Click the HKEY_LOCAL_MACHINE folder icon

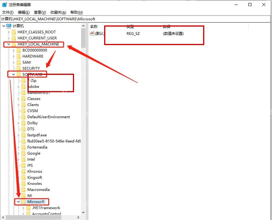[x=14, y=44]
